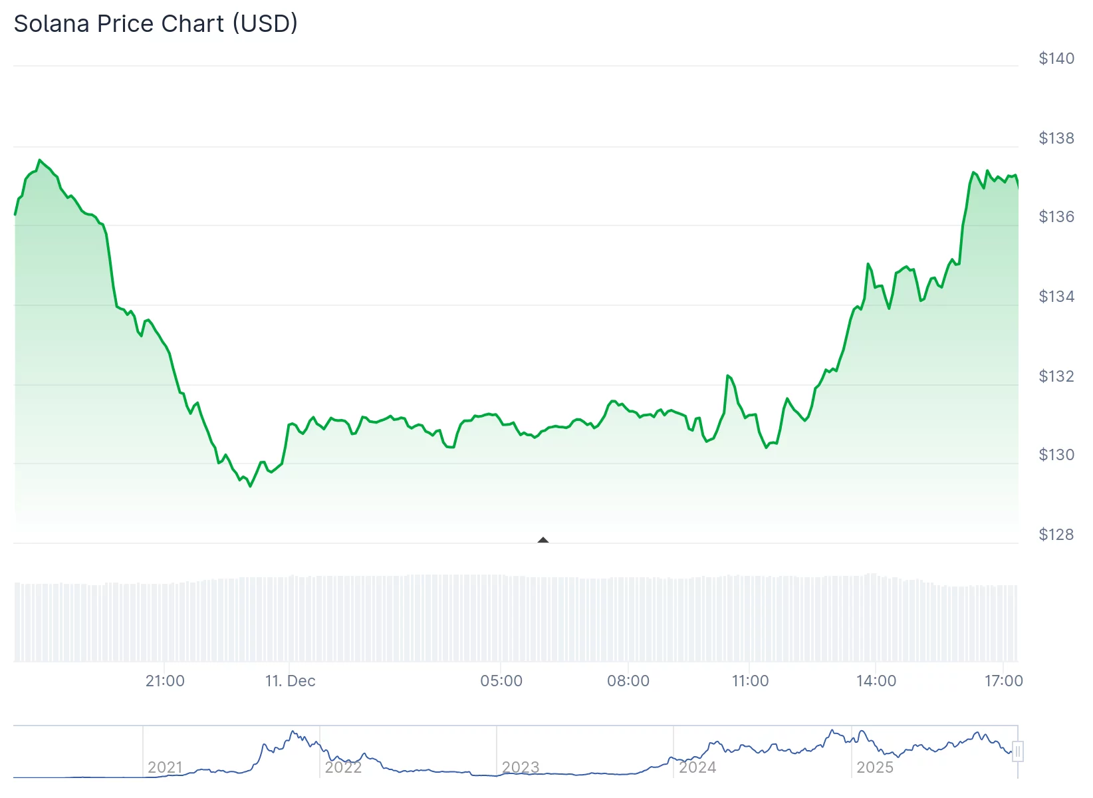This screenshot has height=798, width=1093.
Task: Click the 17:00 time label
Action: (1004, 681)
